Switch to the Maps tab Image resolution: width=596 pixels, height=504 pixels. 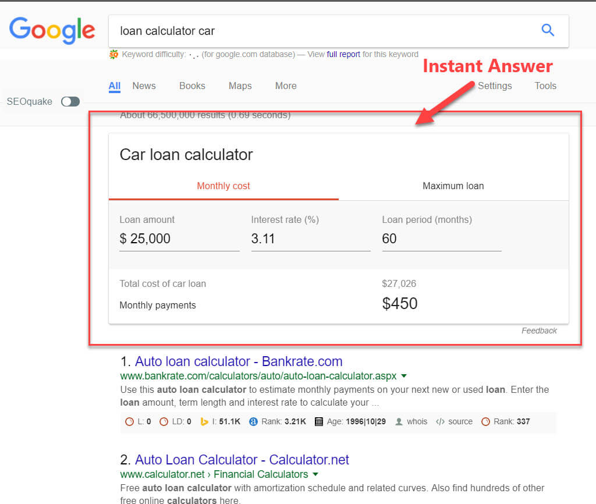[x=240, y=86]
